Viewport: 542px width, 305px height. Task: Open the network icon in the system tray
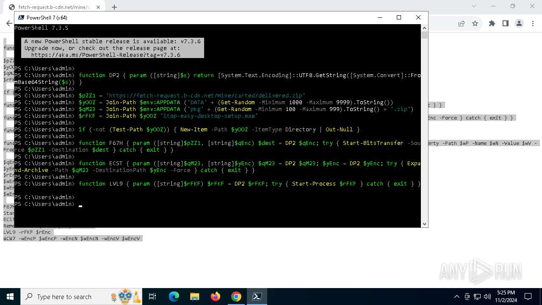pyautogui.click(x=477, y=297)
